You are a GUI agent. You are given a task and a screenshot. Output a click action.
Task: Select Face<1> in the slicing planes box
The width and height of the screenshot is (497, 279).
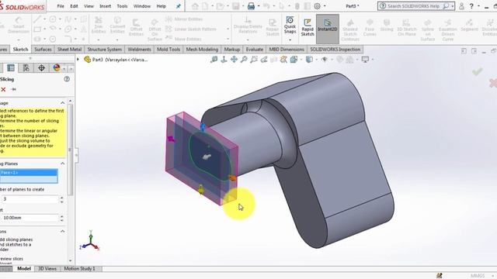click(x=29, y=172)
